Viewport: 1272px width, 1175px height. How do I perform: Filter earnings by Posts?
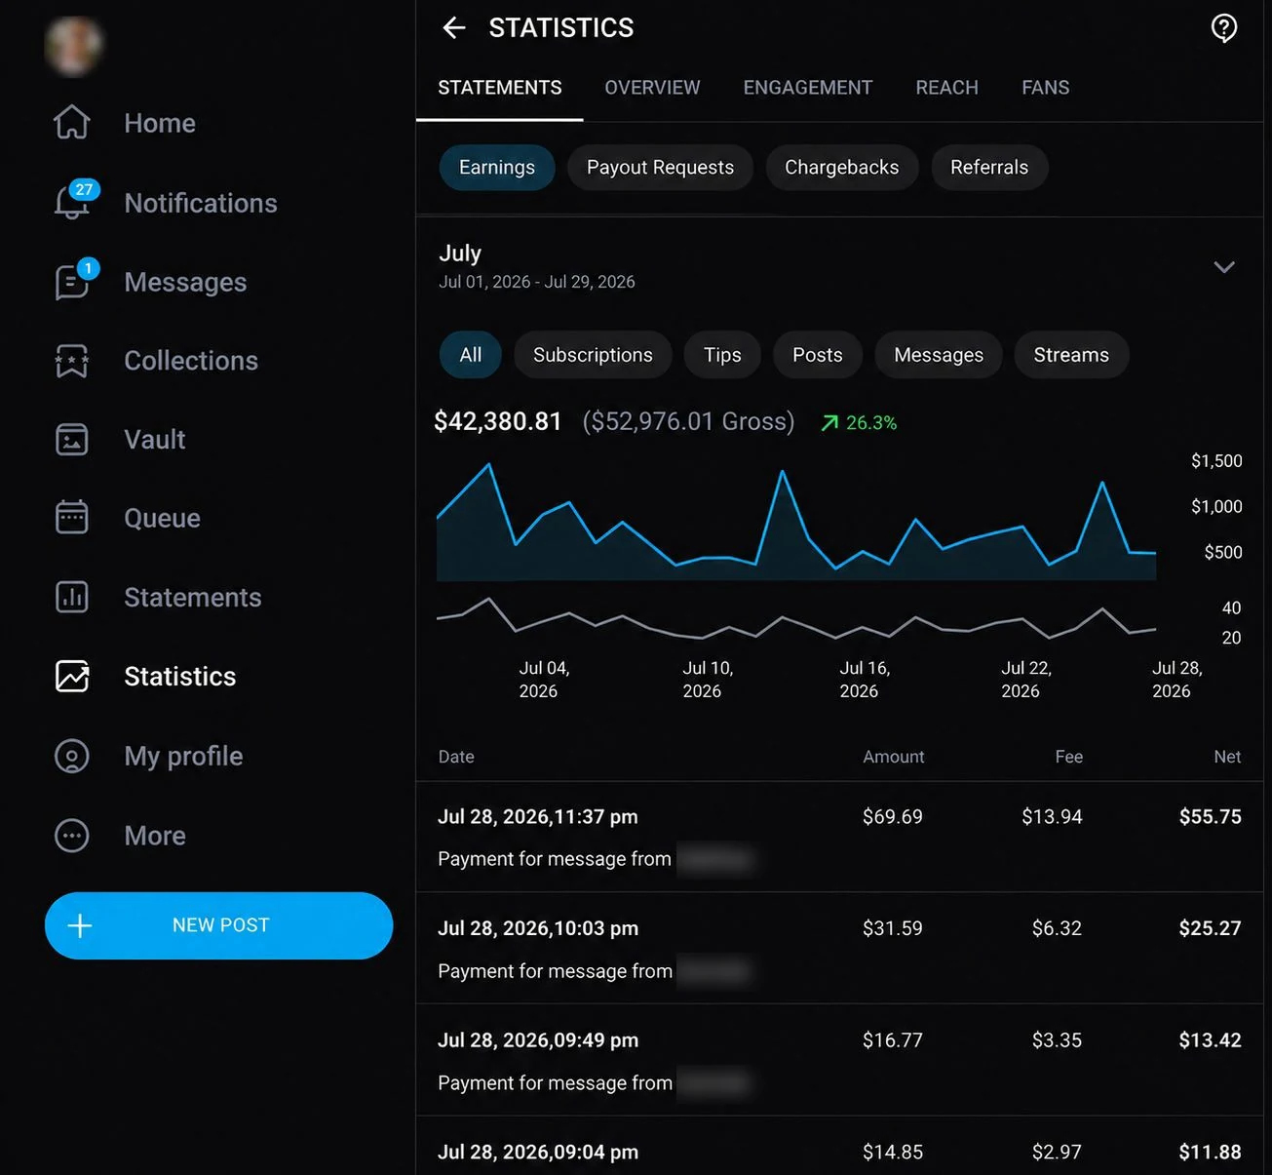pos(817,355)
